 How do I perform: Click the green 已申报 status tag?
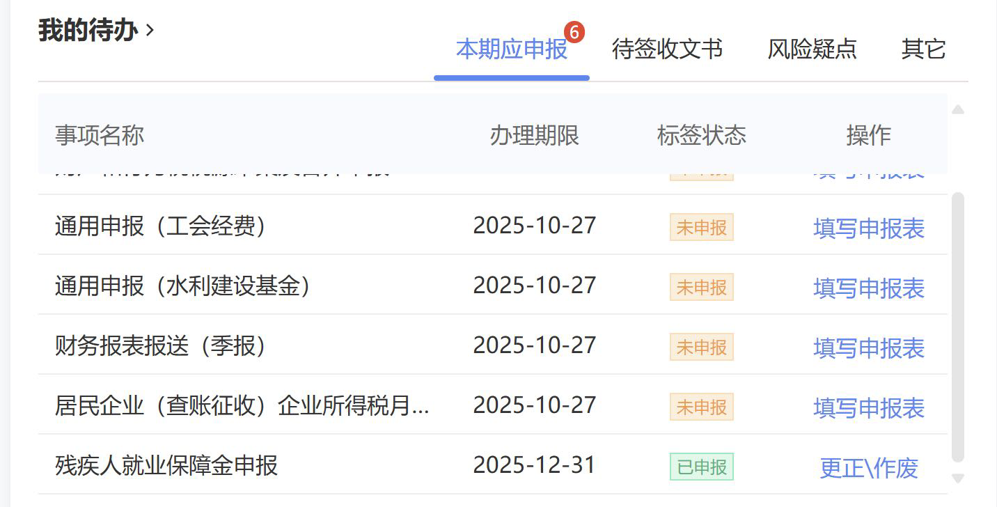click(x=701, y=467)
